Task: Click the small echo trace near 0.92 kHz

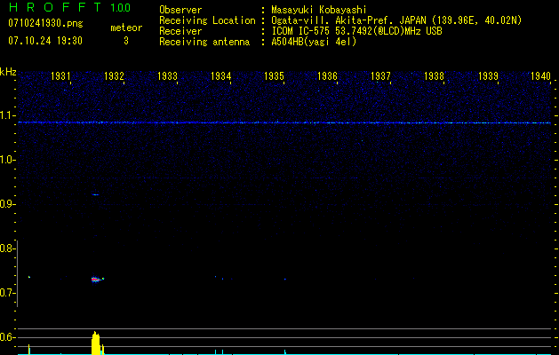Action: coord(95,194)
